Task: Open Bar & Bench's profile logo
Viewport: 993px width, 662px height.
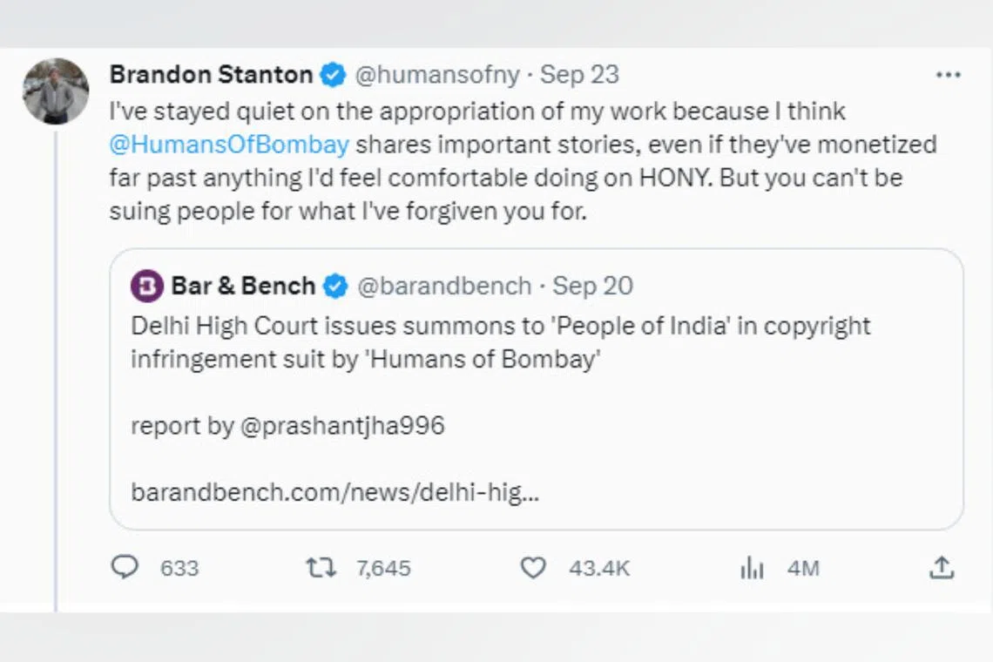Action: tap(146, 285)
